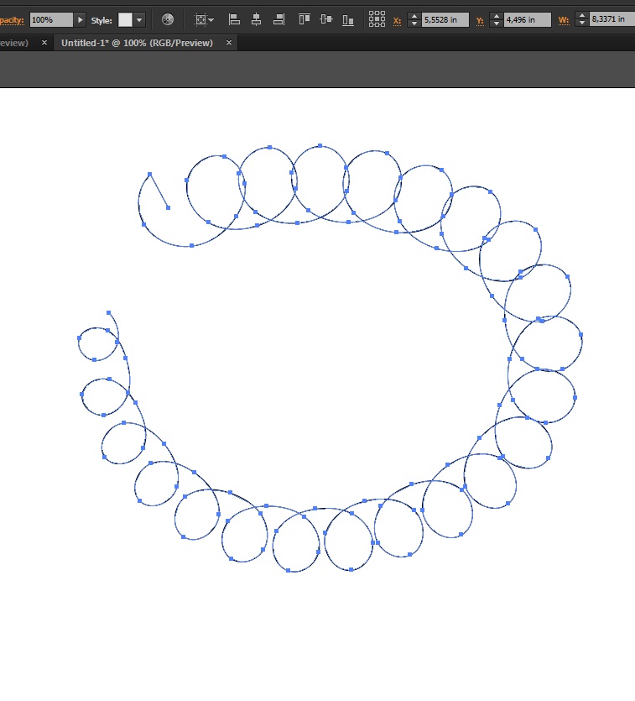This screenshot has height=701, width=635.
Task: Click the X label link
Action: coord(397,20)
